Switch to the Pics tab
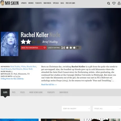The width and height of the screenshot is (121, 121). (14, 92)
